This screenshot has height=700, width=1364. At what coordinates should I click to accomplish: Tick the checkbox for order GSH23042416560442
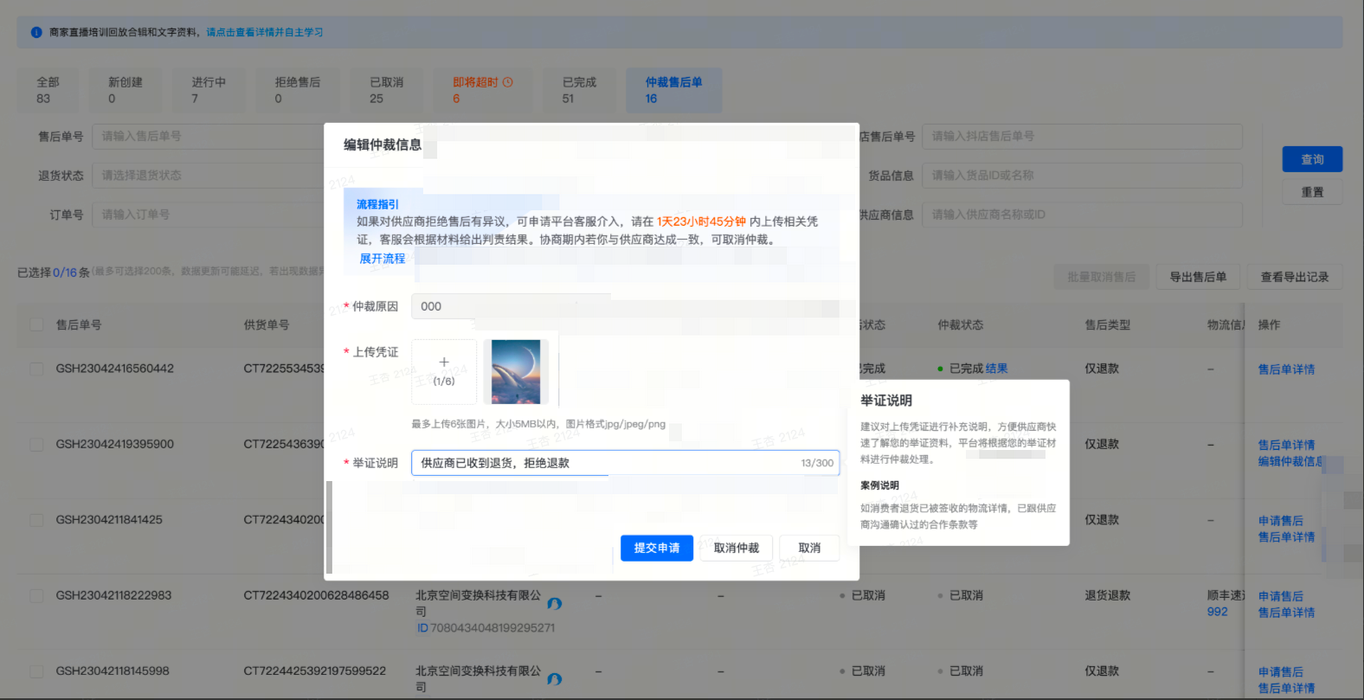point(36,369)
